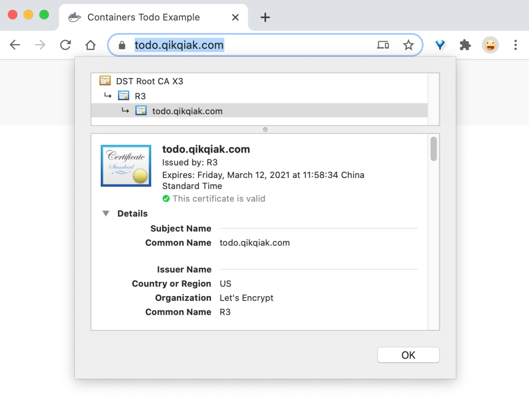
Task: Reload the current page
Action: [65, 45]
